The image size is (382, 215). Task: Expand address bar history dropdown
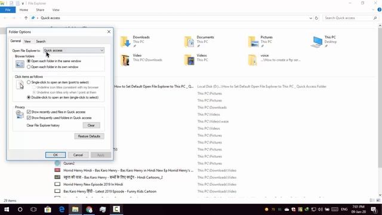(x=310, y=18)
